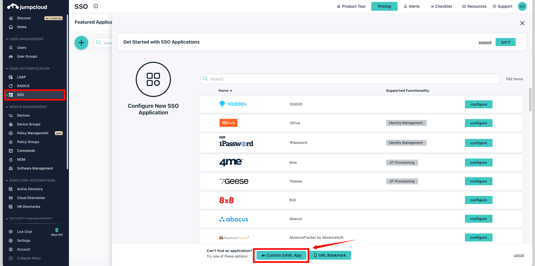
Task: Click the GET STARTED badge beside Discover
Action: 54,18
